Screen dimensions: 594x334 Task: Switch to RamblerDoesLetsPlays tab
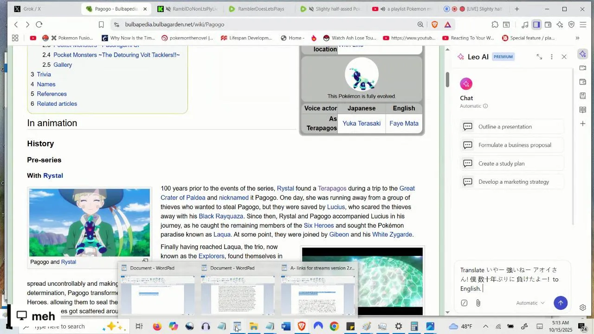click(x=259, y=9)
